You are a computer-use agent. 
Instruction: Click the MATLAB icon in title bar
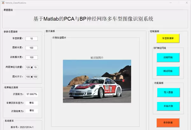click(3, 3)
